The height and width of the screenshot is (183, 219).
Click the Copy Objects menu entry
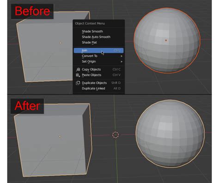pos(98,69)
